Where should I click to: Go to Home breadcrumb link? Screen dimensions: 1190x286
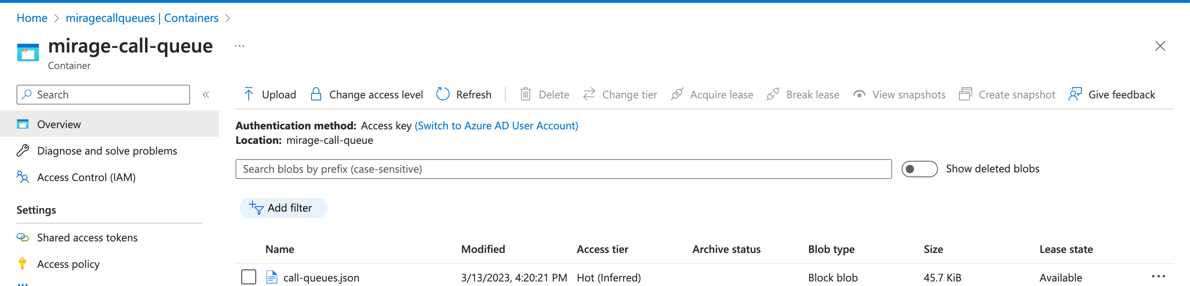pyautogui.click(x=32, y=18)
